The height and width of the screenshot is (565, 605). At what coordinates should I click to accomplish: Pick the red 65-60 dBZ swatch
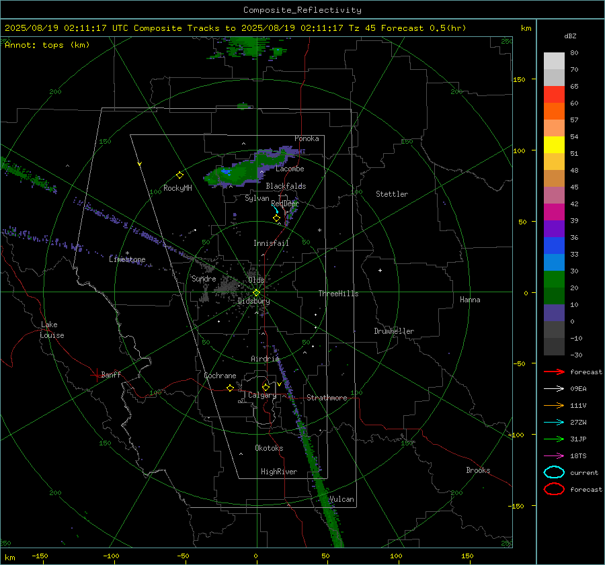554,95
